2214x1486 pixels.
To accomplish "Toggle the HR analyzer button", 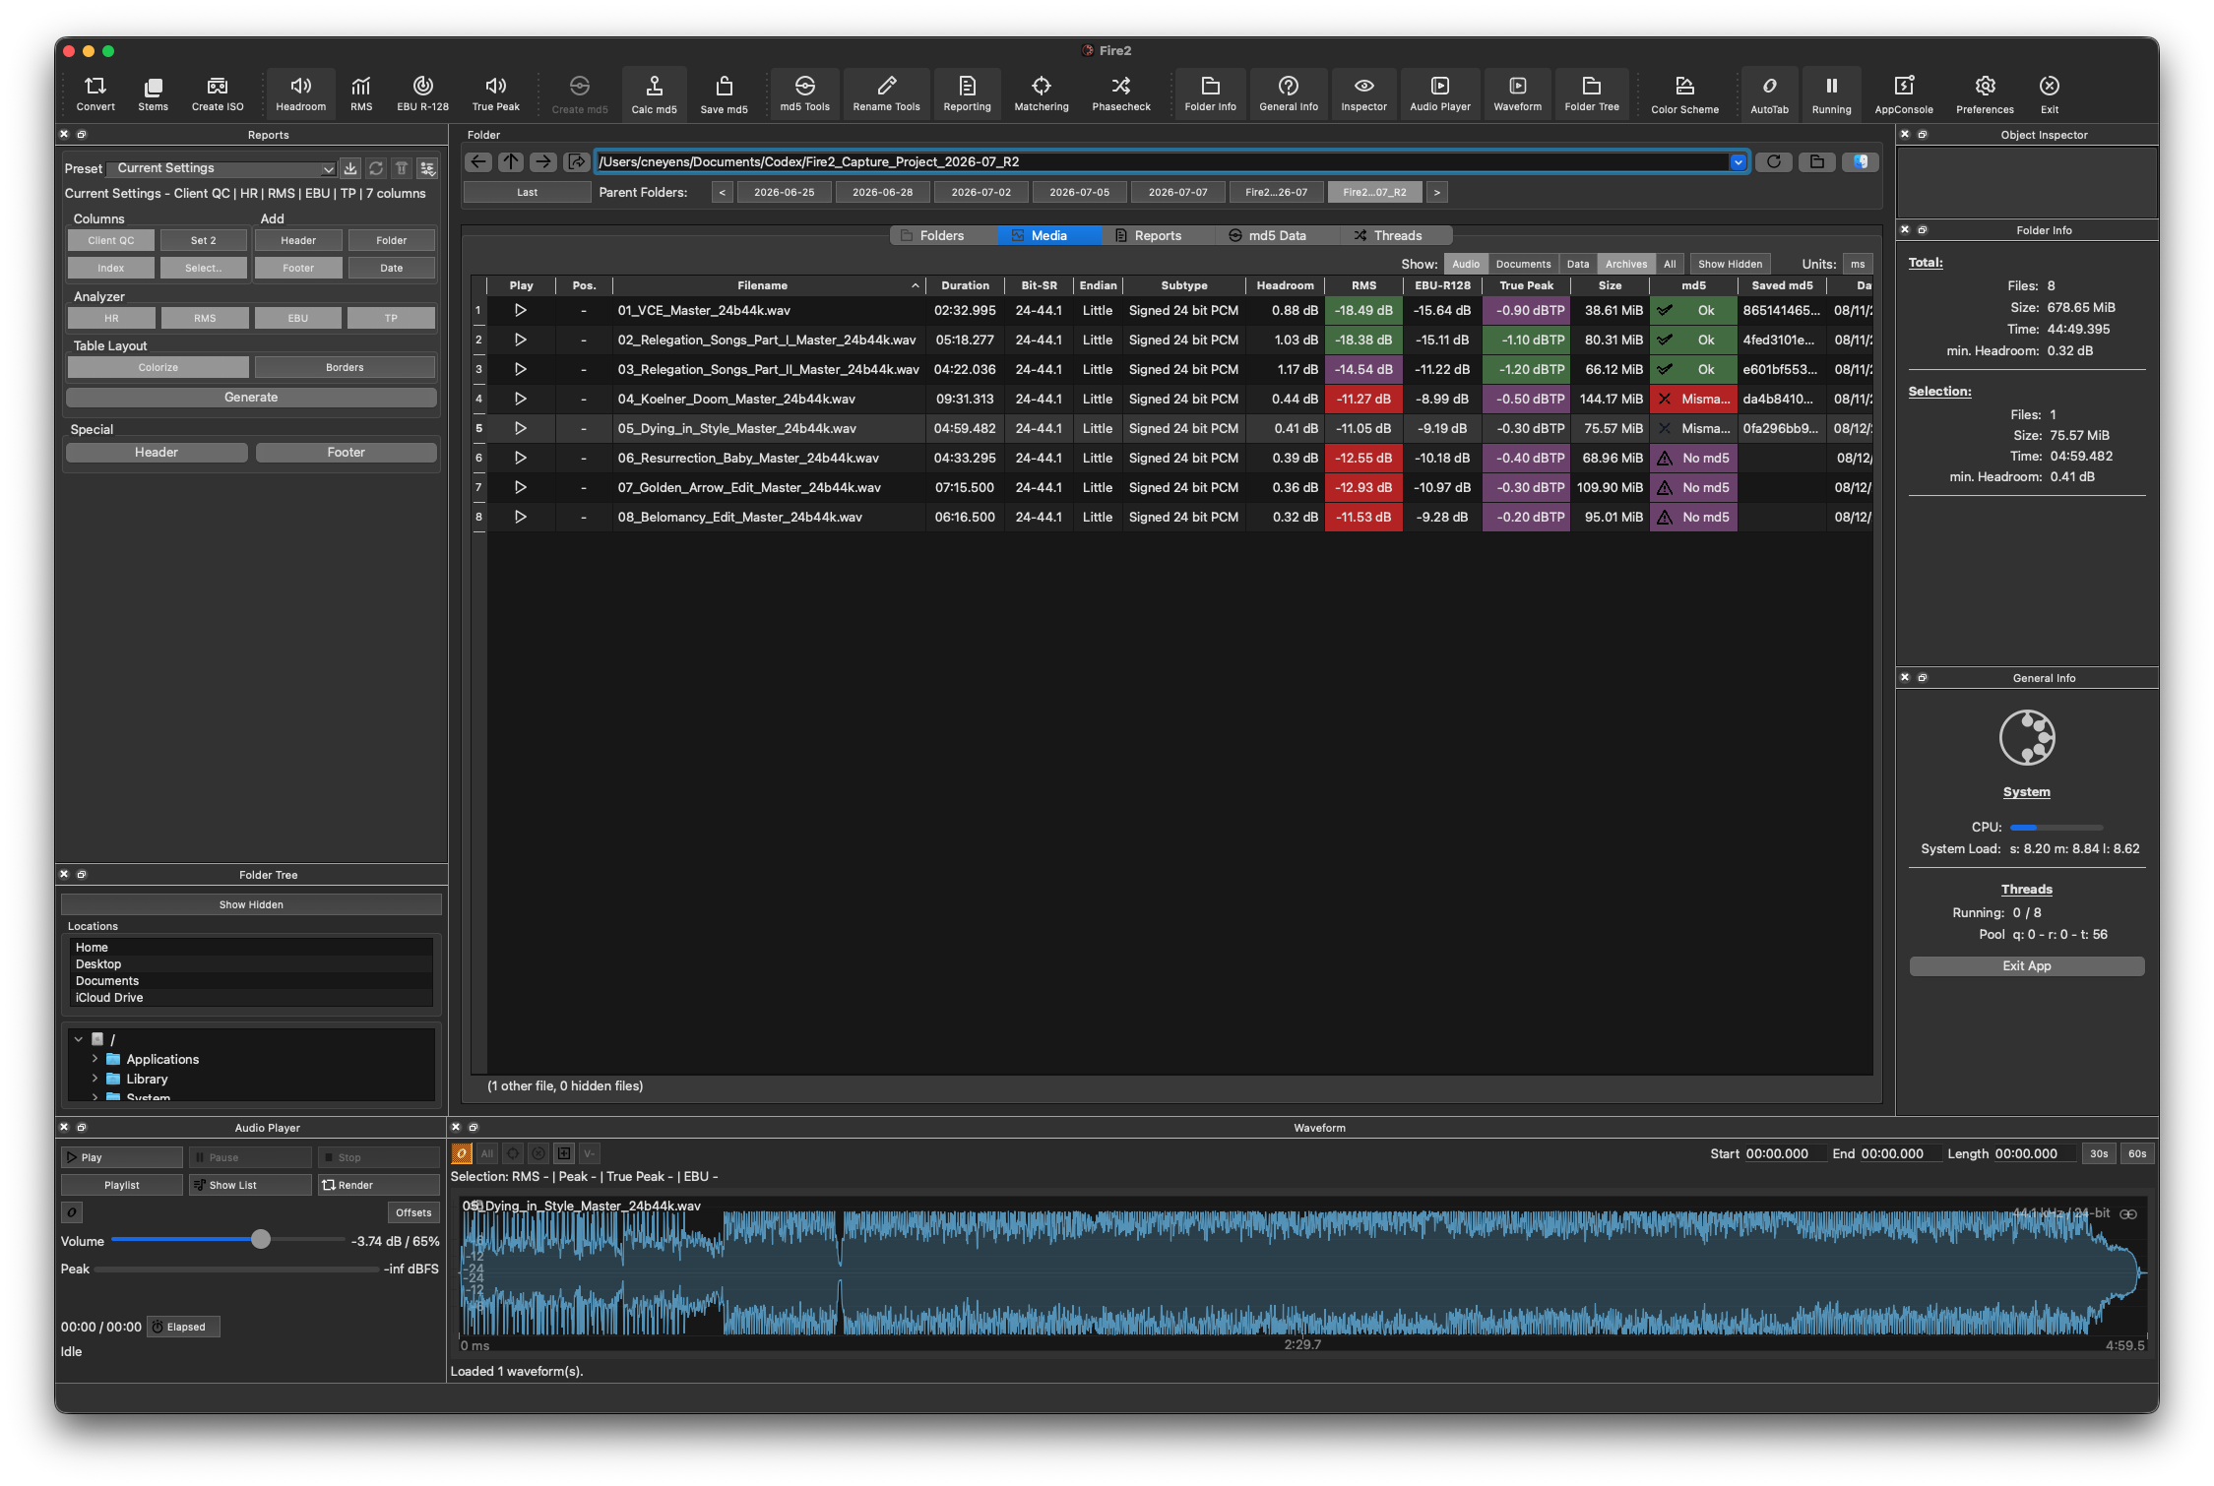I will tap(111, 318).
